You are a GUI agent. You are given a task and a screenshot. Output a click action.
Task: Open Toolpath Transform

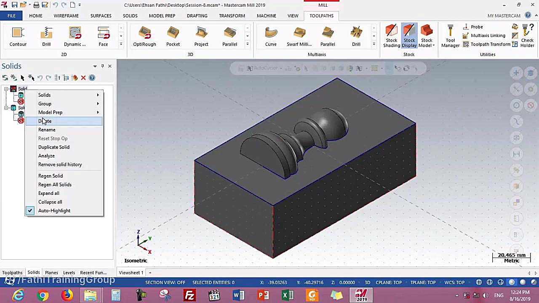pyautogui.click(x=486, y=45)
